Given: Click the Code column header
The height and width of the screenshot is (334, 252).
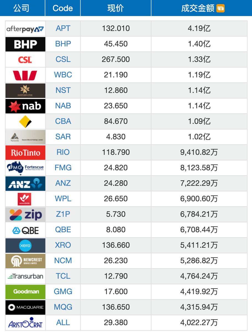Looking at the screenshot, I should tap(63, 8).
